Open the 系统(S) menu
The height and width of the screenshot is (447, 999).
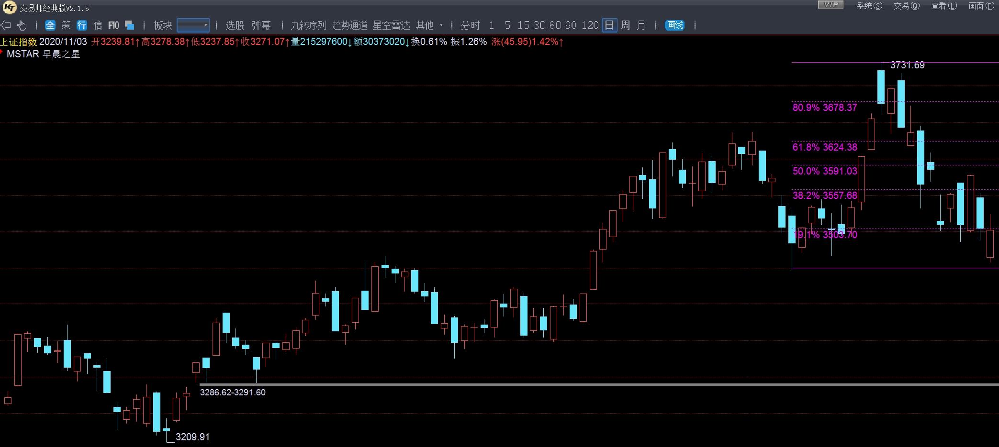coord(869,6)
